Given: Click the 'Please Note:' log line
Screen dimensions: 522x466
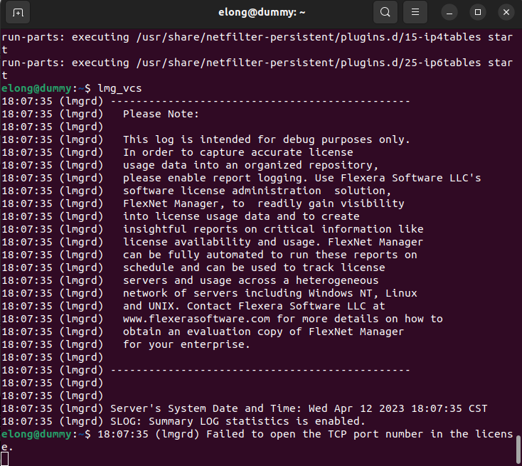Looking at the screenshot, I should click(161, 114).
